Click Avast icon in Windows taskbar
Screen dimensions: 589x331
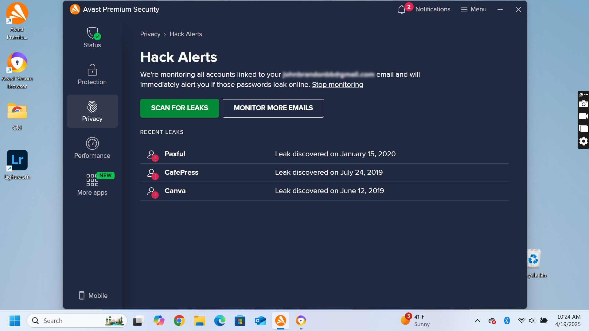(x=280, y=321)
